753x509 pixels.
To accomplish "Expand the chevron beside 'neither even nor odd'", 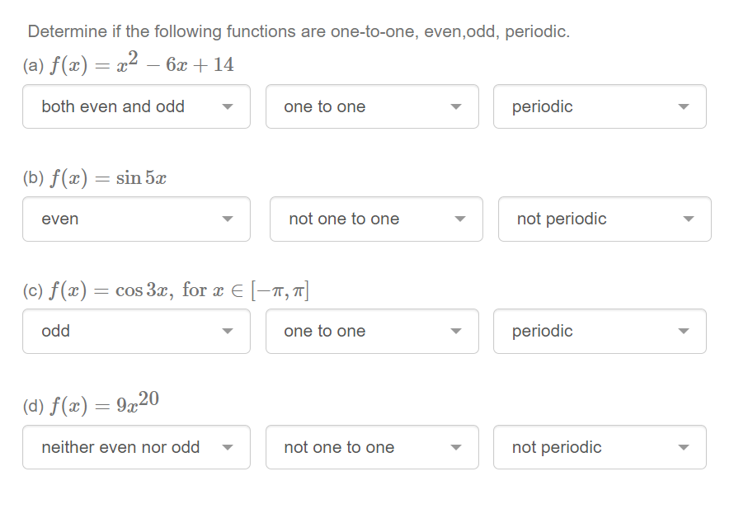I will (x=229, y=447).
